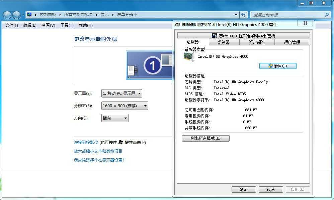Screen dimensions: 334x200
Task: Click the graphics adapter card icon
Action: (x=189, y=57)
